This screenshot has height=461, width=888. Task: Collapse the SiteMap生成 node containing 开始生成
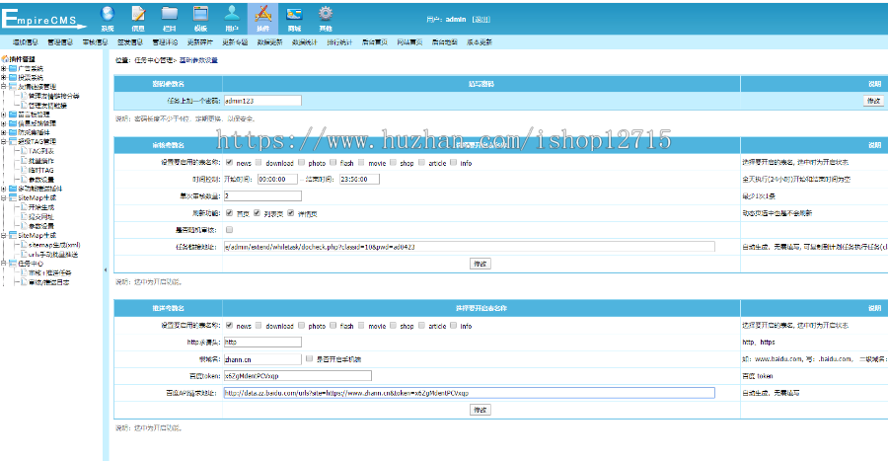[3, 198]
